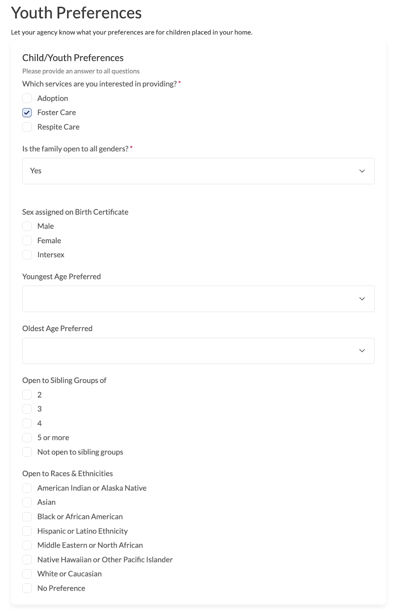Image resolution: width=405 pixels, height=611 pixels.
Task: Enable sibling groups of 2
Action: click(x=27, y=395)
